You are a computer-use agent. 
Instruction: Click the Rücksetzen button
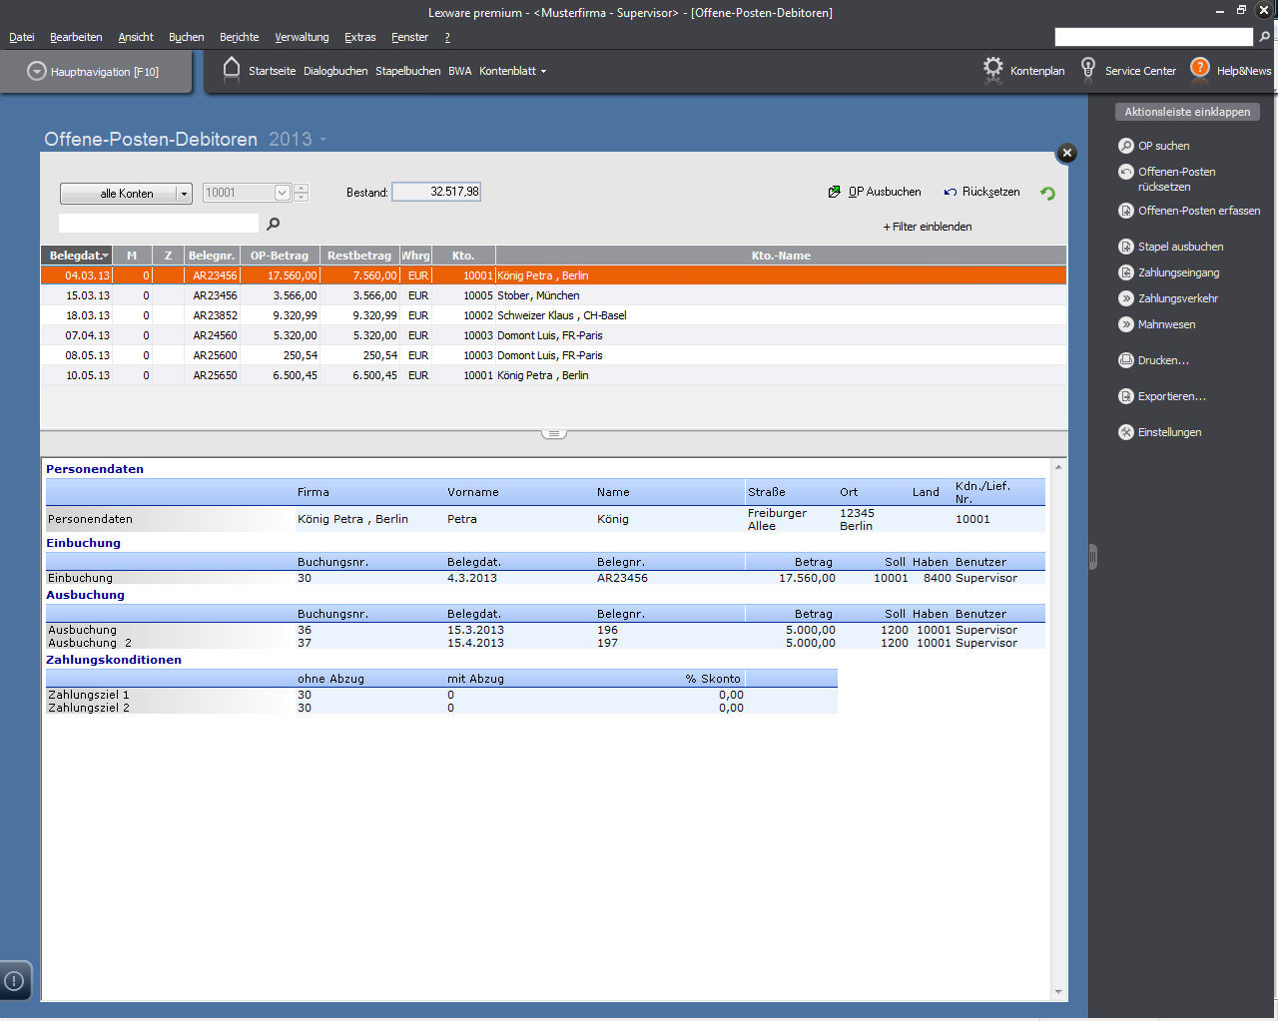[982, 192]
